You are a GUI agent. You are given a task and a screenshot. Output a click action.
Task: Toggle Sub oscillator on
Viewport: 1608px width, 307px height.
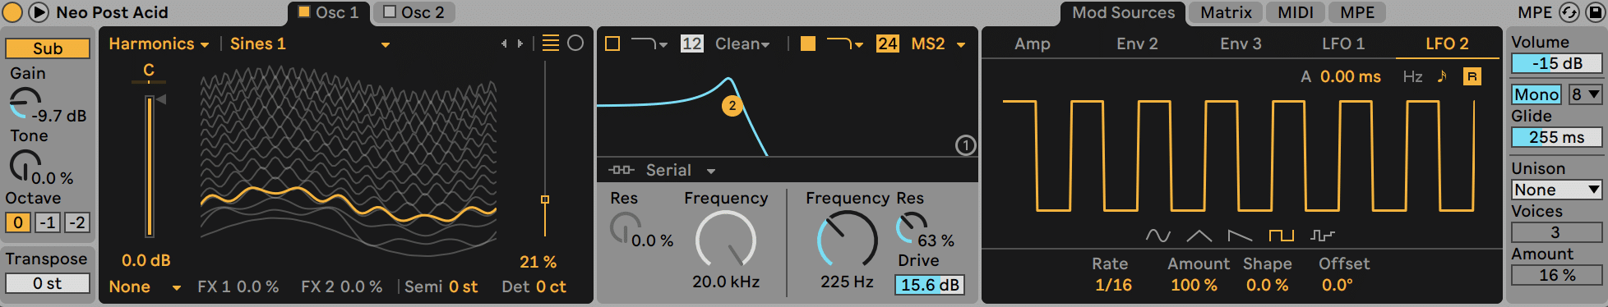point(48,48)
